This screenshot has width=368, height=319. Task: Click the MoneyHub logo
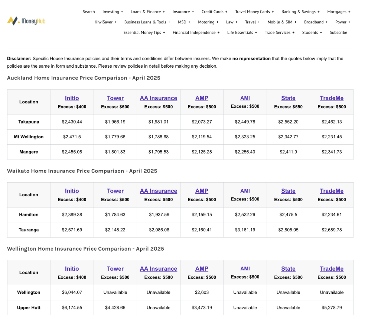point(26,21)
